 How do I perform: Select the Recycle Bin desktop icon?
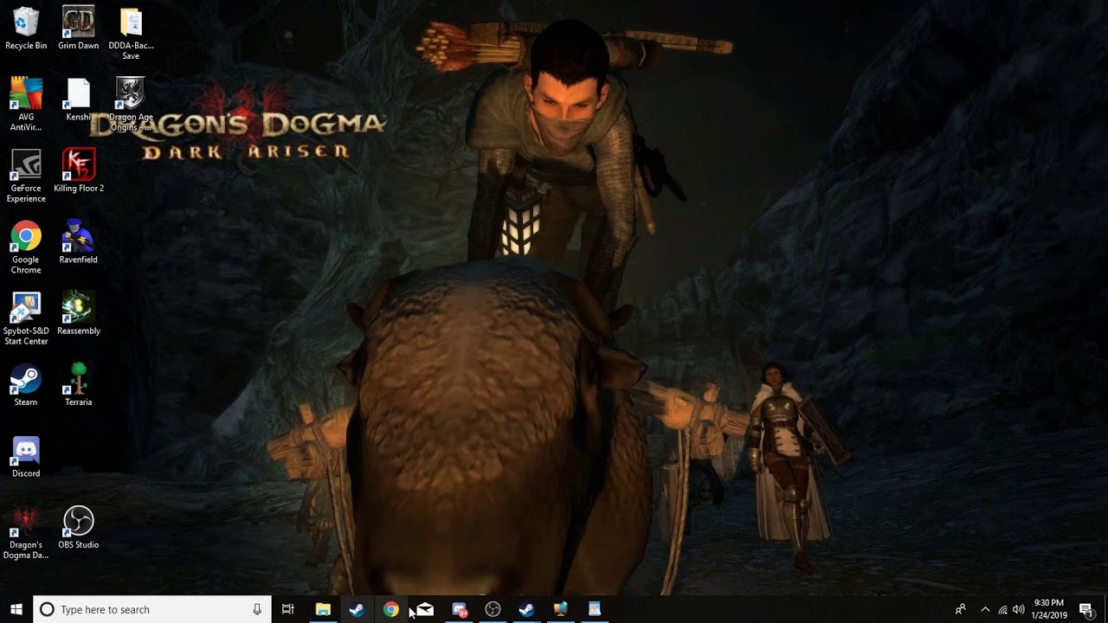26,29
